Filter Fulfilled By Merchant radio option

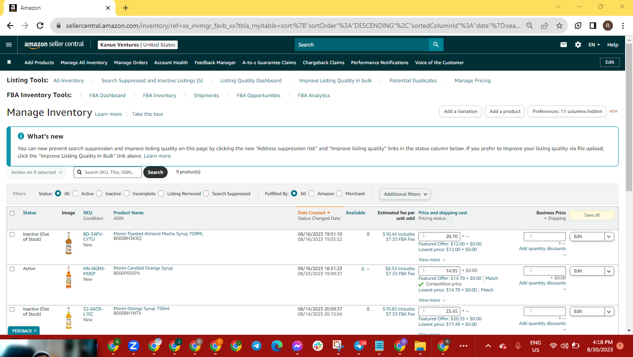[339, 193]
